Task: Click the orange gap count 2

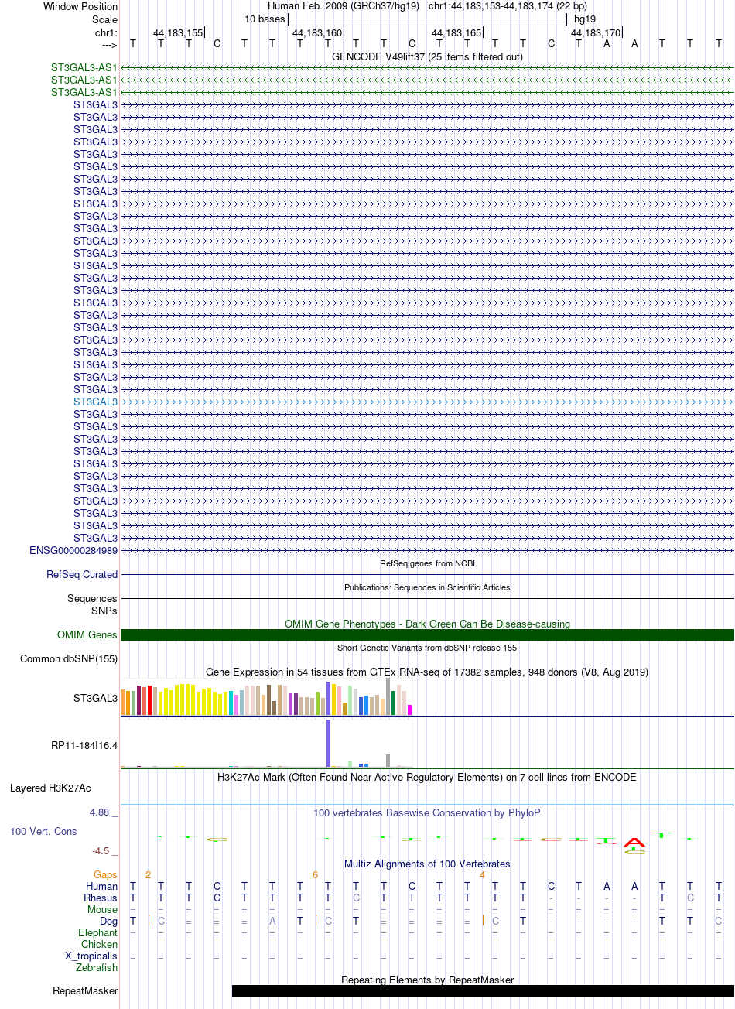Action: click(x=148, y=874)
